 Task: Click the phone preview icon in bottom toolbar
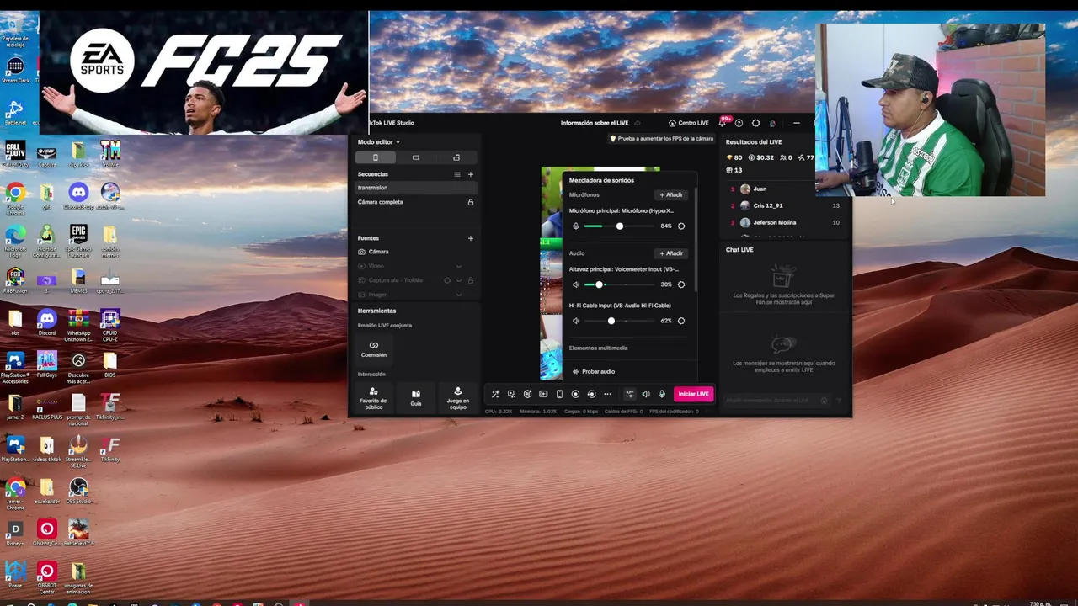[559, 394]
